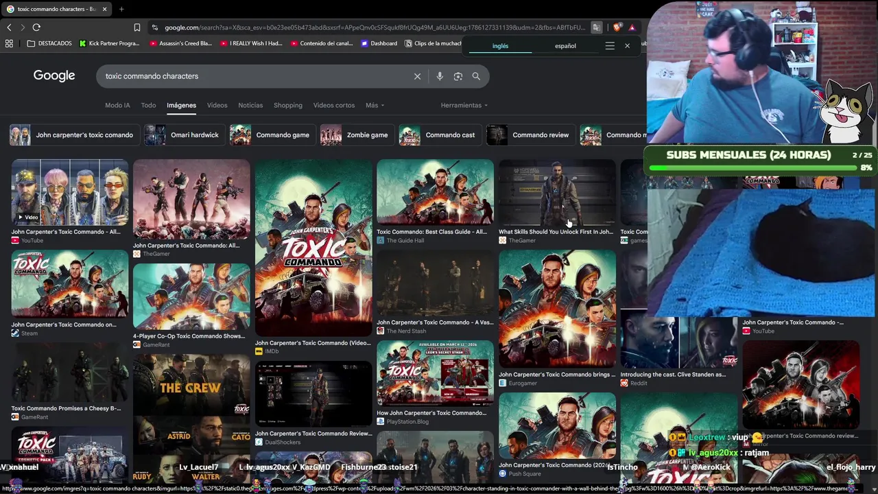The image size is (878, 494).
Task: Clear the Google search box
Action: (x=417, y=76)
